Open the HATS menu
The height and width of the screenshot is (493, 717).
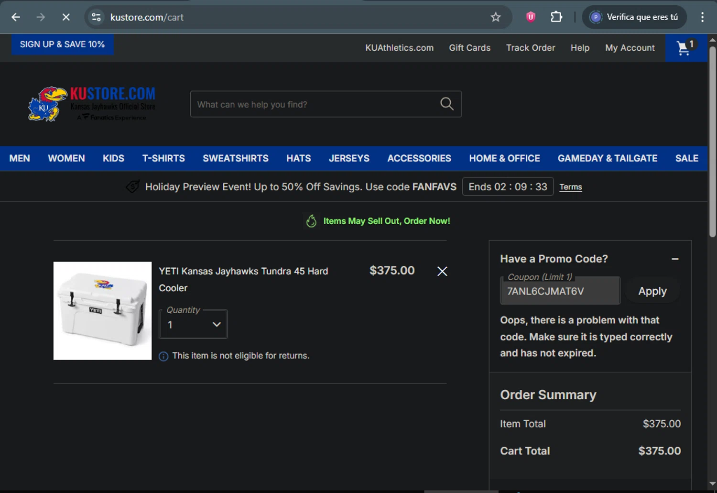(299, 158)
